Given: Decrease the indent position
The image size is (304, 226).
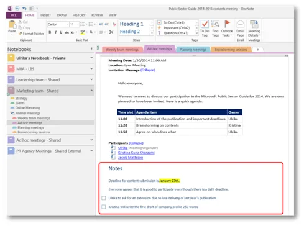Looking at the screenshot, I should click(101, 24).
